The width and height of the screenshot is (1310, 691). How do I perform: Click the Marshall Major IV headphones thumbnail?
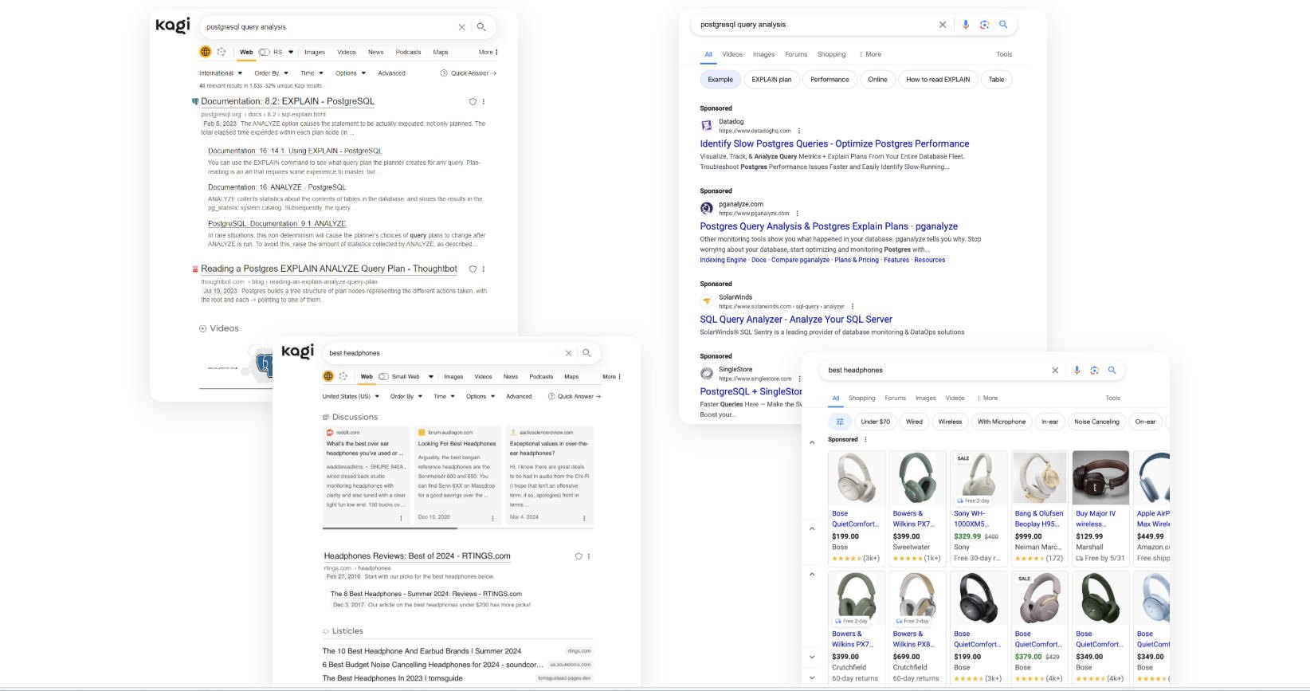click(x=1100, y=477)
